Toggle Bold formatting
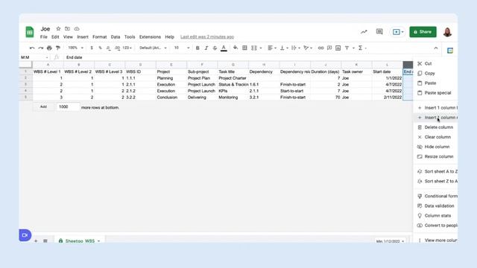Viewport: 477px width, 268px height. click(x=198, y=48)
